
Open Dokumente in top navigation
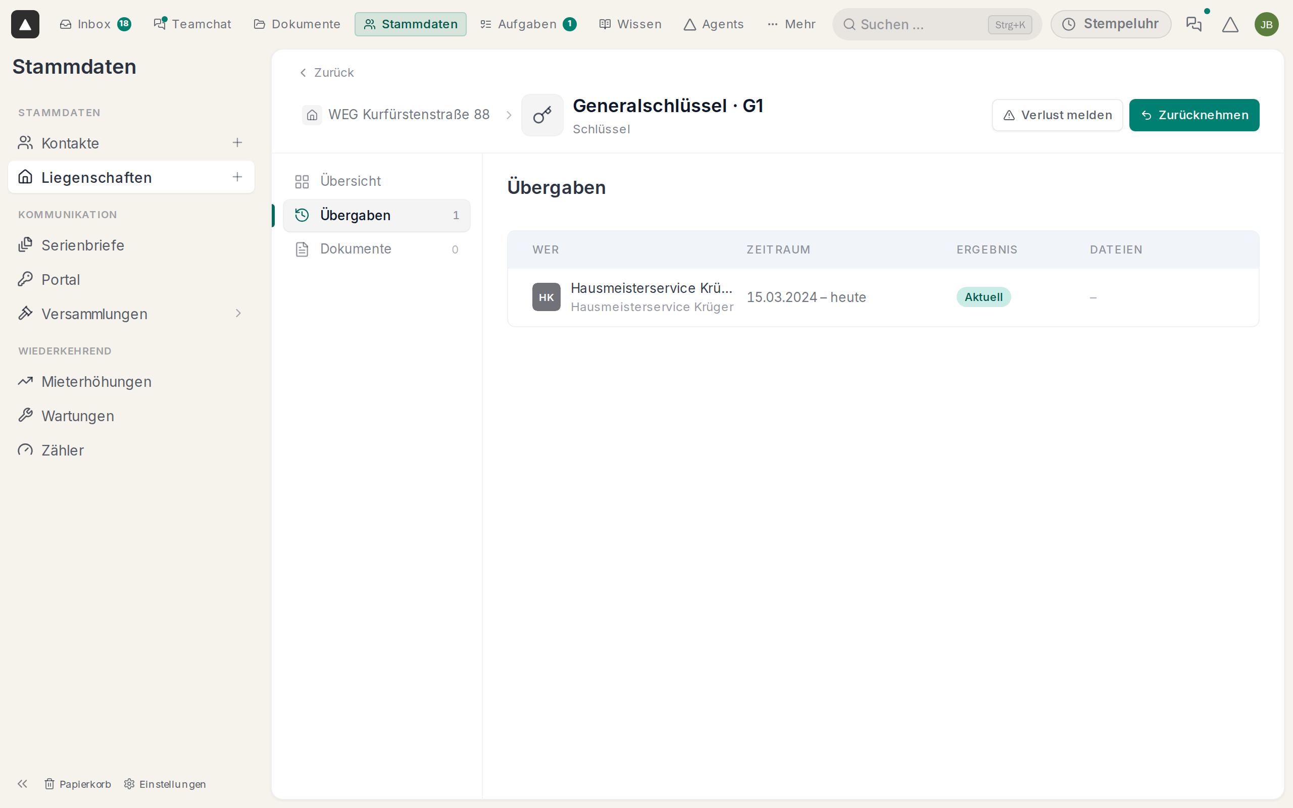tap(296, 24)
